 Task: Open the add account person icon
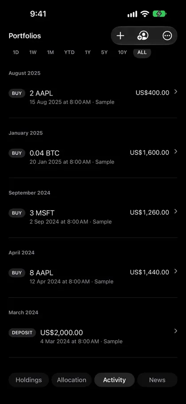point(143,36)
